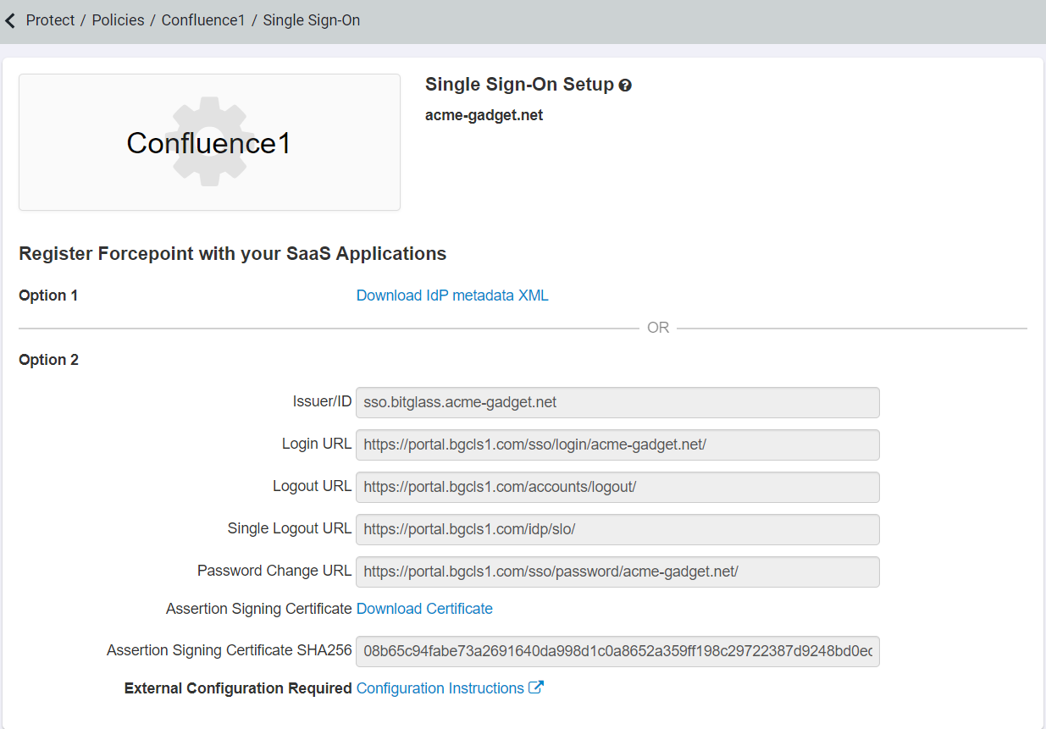1046x729 pixels.
Task: Open help via the question mark icon
Action: (x=625, y=85)
